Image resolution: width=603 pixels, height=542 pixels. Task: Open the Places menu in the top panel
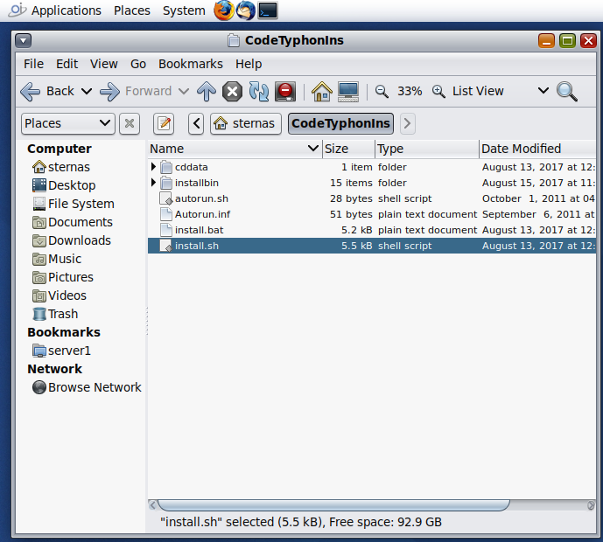coord(132,10)
